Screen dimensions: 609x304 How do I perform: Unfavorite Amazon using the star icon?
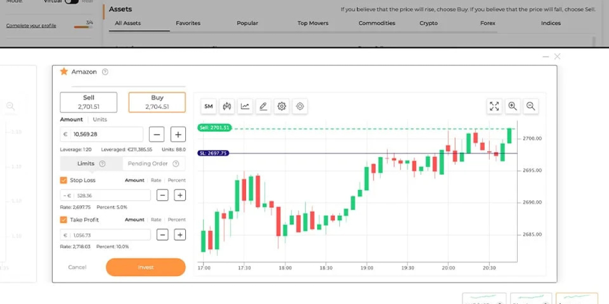click(64, 71)
